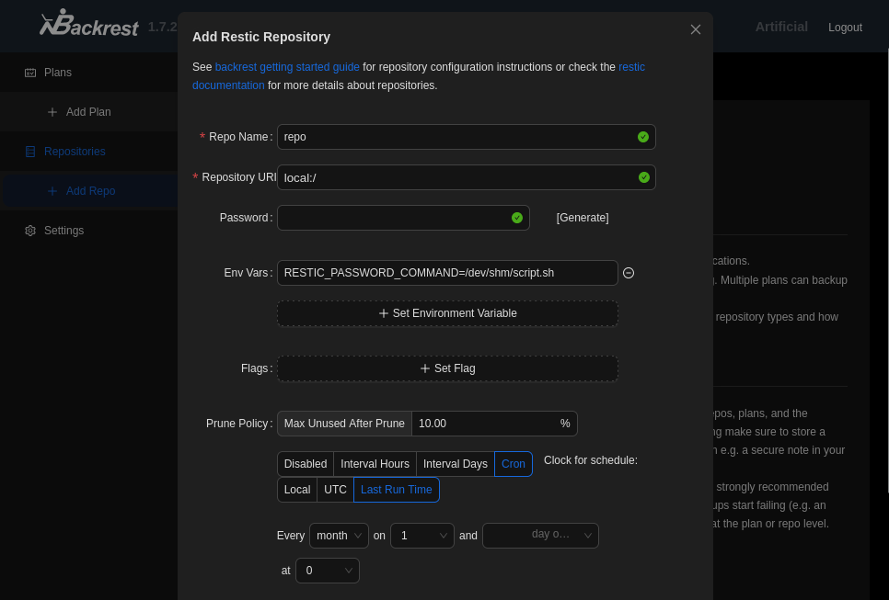889x600 pixels.
Task: Expand the day-of-month dropdown showing 1
Action: point(422,536)
